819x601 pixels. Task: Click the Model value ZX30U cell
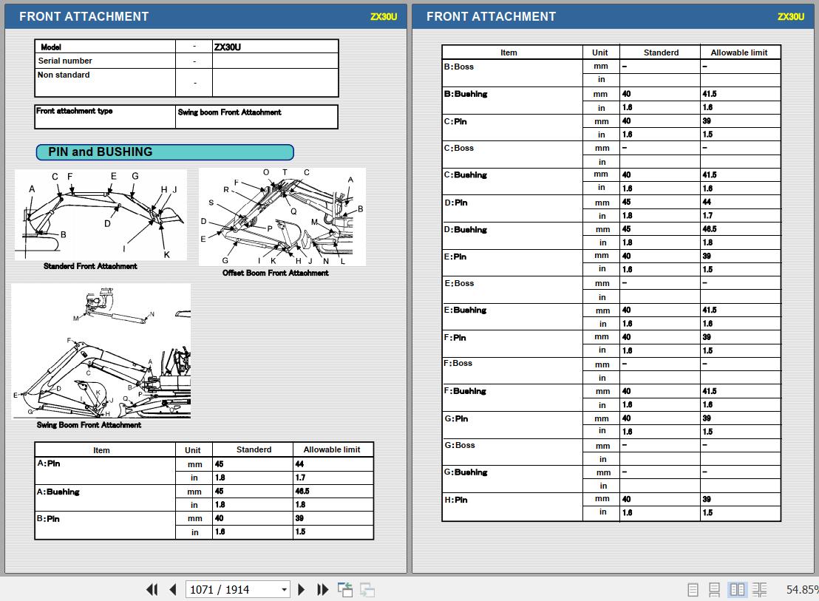(x=275, y=47)
